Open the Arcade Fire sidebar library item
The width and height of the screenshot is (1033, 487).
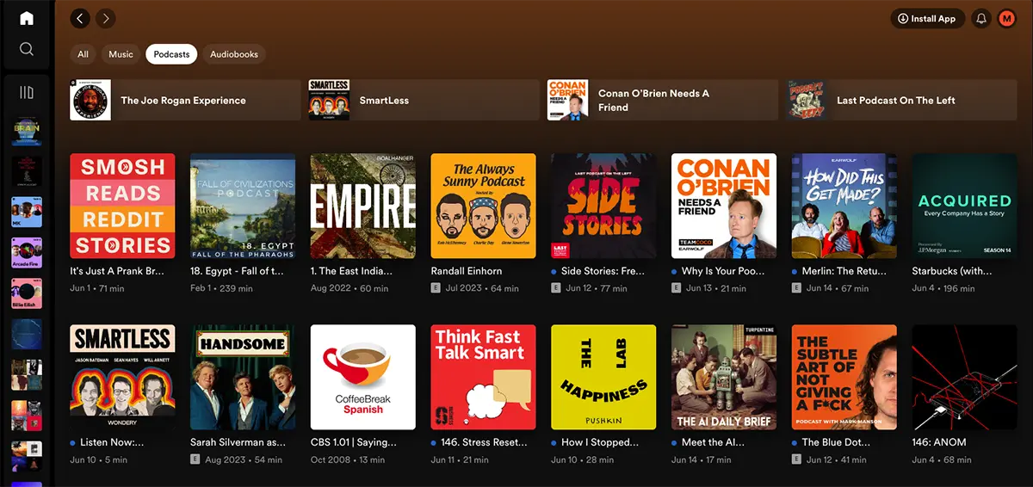[x=27, y=253]
